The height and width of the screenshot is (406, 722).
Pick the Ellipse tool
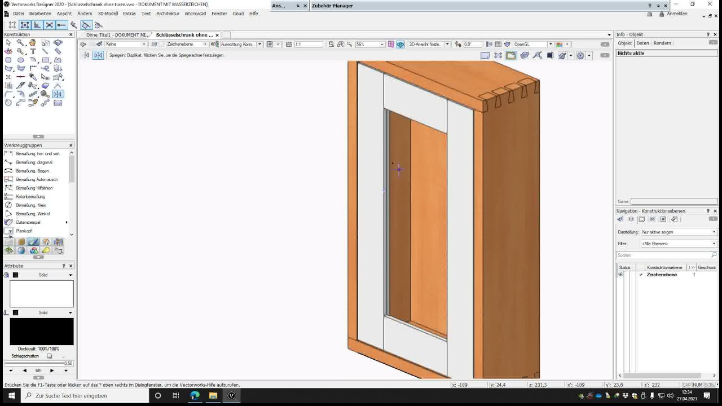pyautogui.click(x=20, y=60)
